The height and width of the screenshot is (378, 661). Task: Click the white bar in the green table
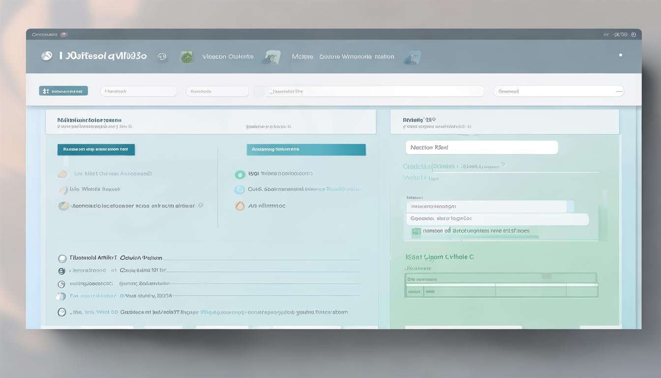[x=502, y=284]
